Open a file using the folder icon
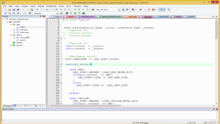Screen dimensions: 220x124 click(x=9, y=10)
